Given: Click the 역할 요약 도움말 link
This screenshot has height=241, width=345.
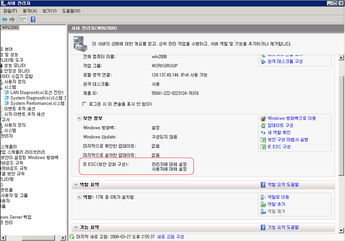Looking at the screenshot, I should point(283,185).
